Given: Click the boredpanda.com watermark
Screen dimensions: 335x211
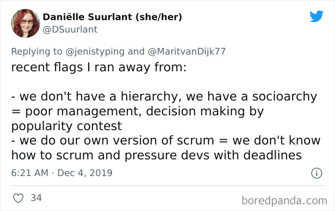Looking at the screenshot, I should pyautogui.click(x=284, y=201).
